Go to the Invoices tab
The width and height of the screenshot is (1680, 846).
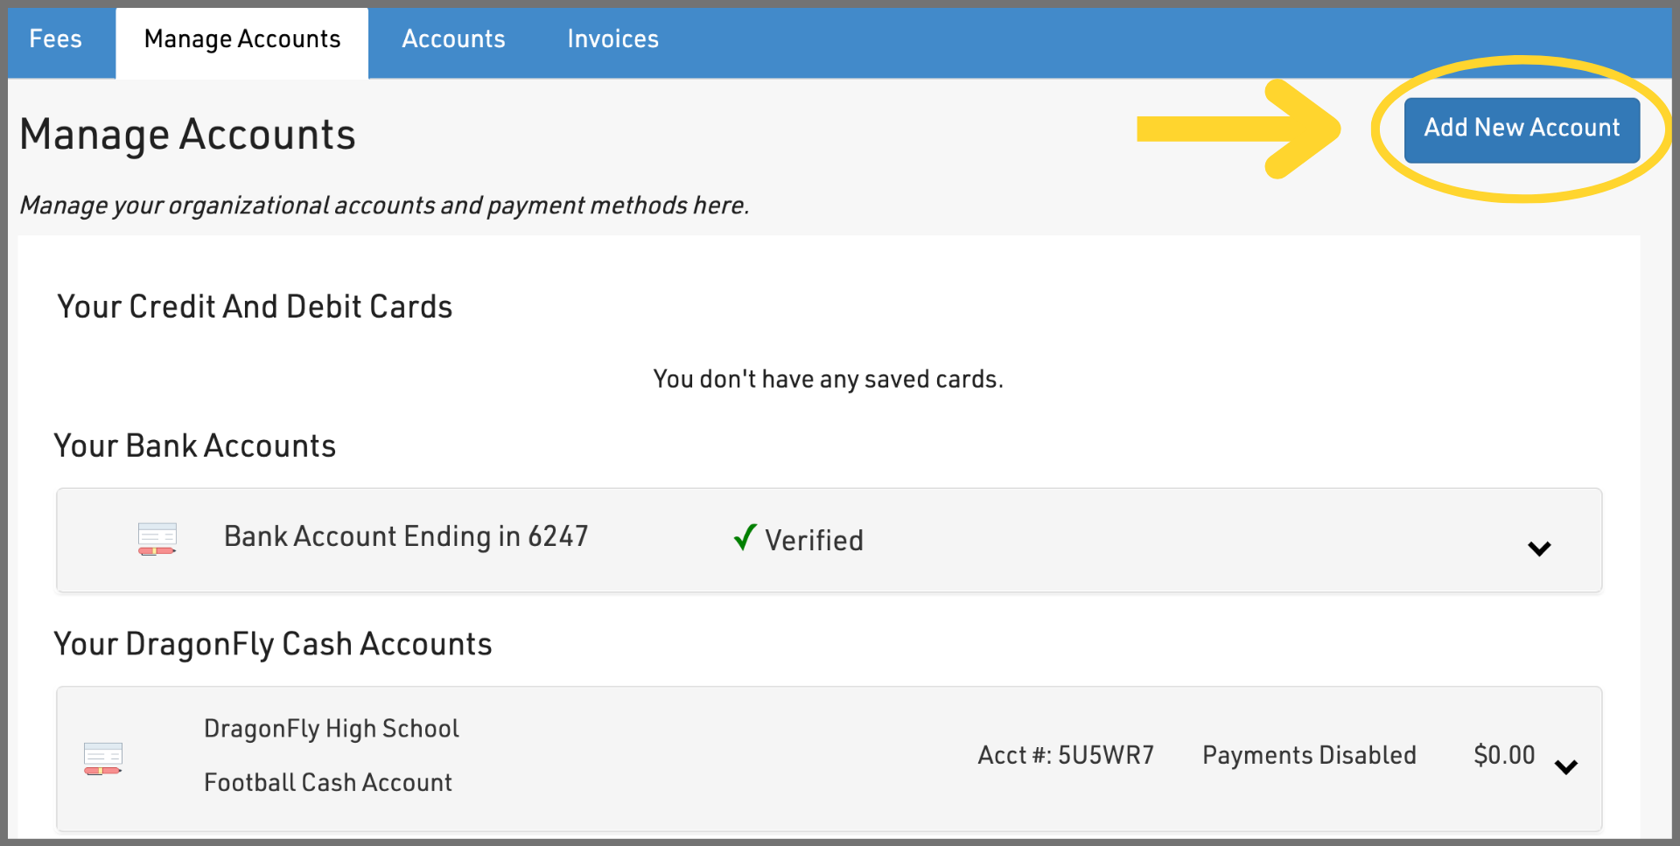pyautogui.click(x=612, y=39)
